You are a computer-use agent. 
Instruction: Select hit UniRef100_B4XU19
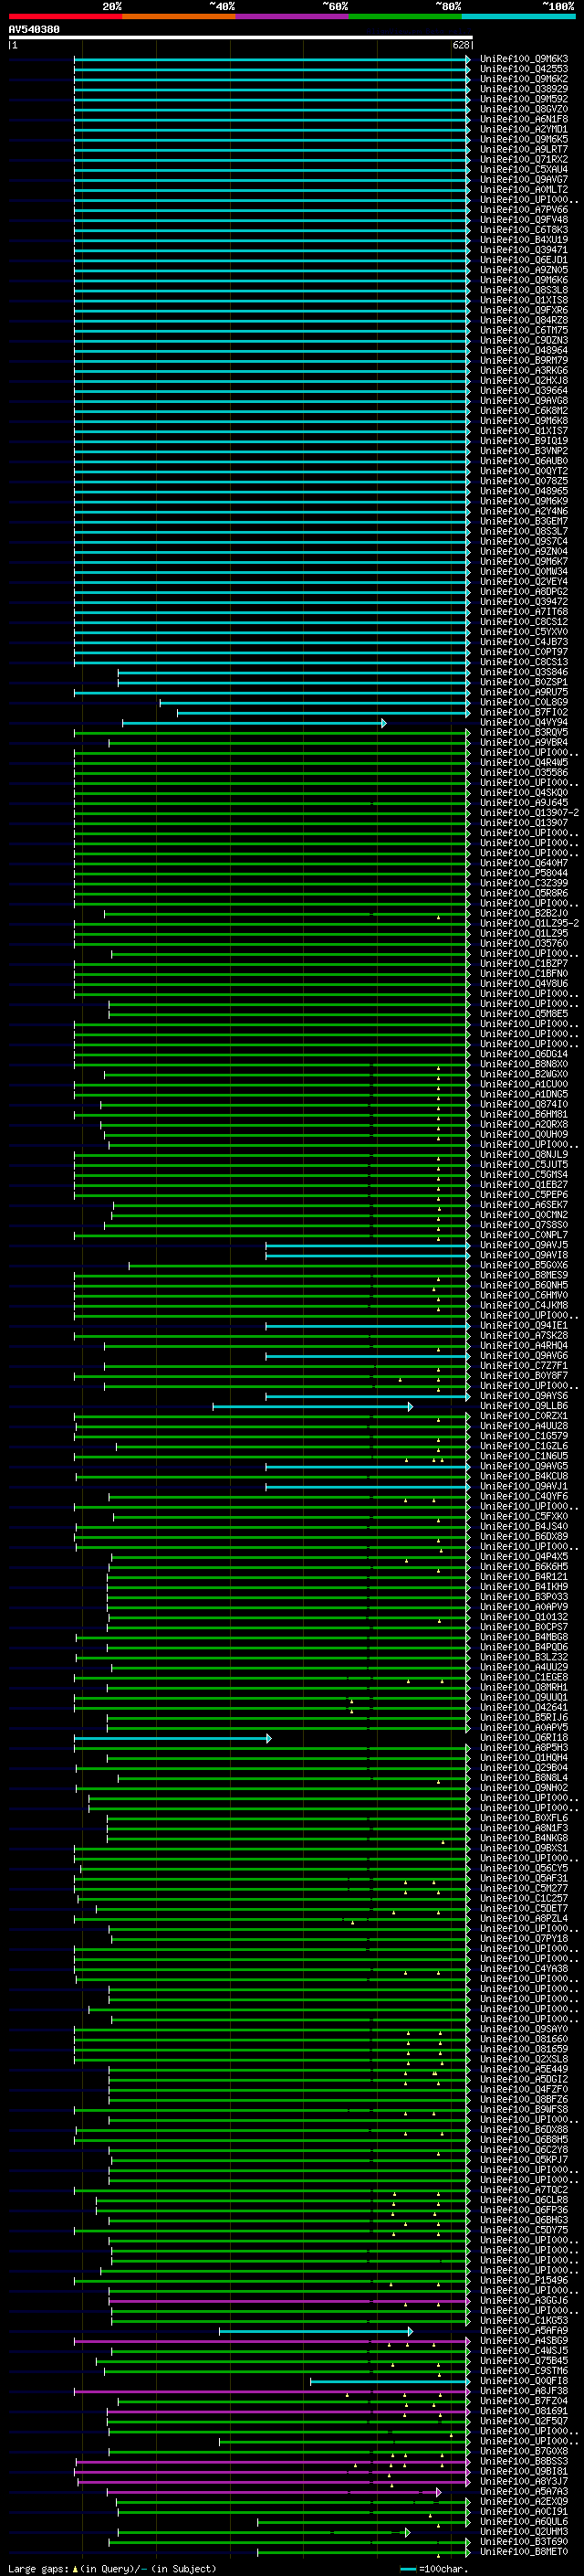click(524, 240)
